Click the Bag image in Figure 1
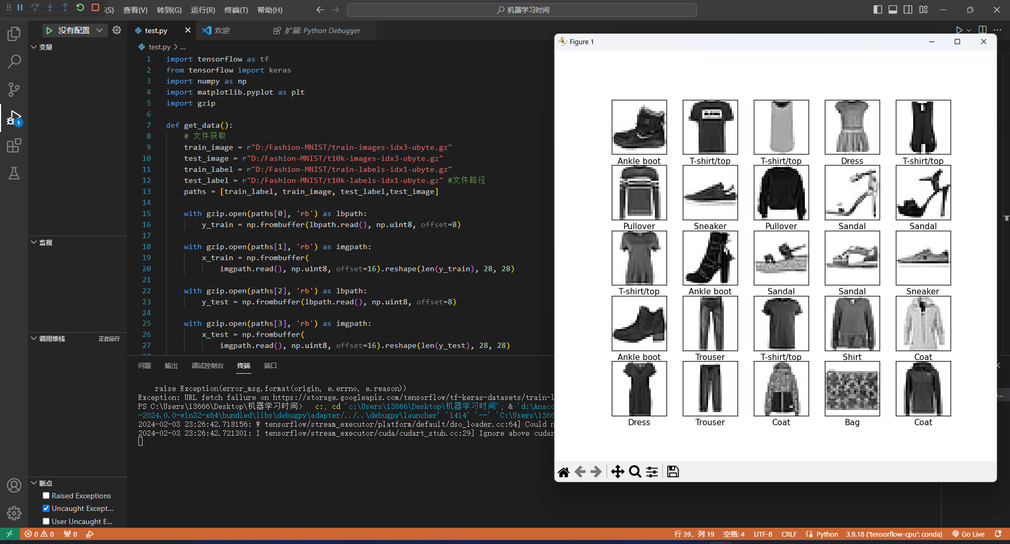Viewport: 1010px width, 544px height. point(852,389)
